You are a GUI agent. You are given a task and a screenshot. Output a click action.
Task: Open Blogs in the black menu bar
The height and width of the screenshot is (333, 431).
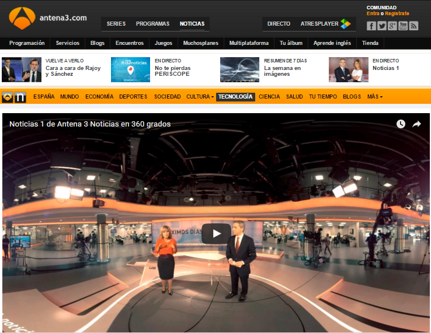click(98, 43)
